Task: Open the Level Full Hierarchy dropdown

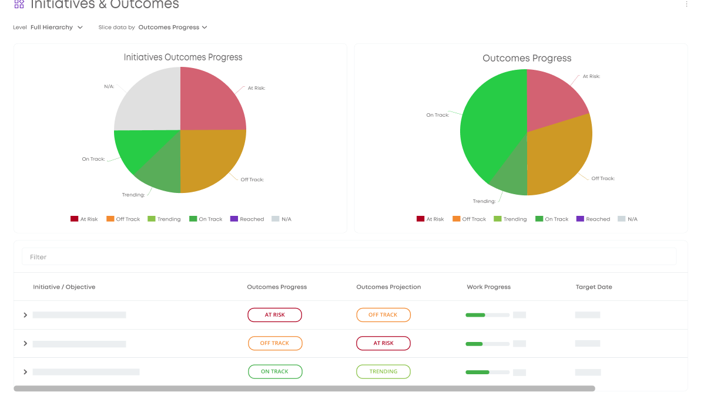Action: pos(56,28)
